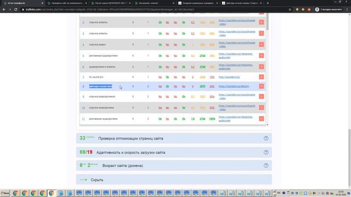Delete the highlighted "дикторы казахстана" row

click(x=261, y=86)
